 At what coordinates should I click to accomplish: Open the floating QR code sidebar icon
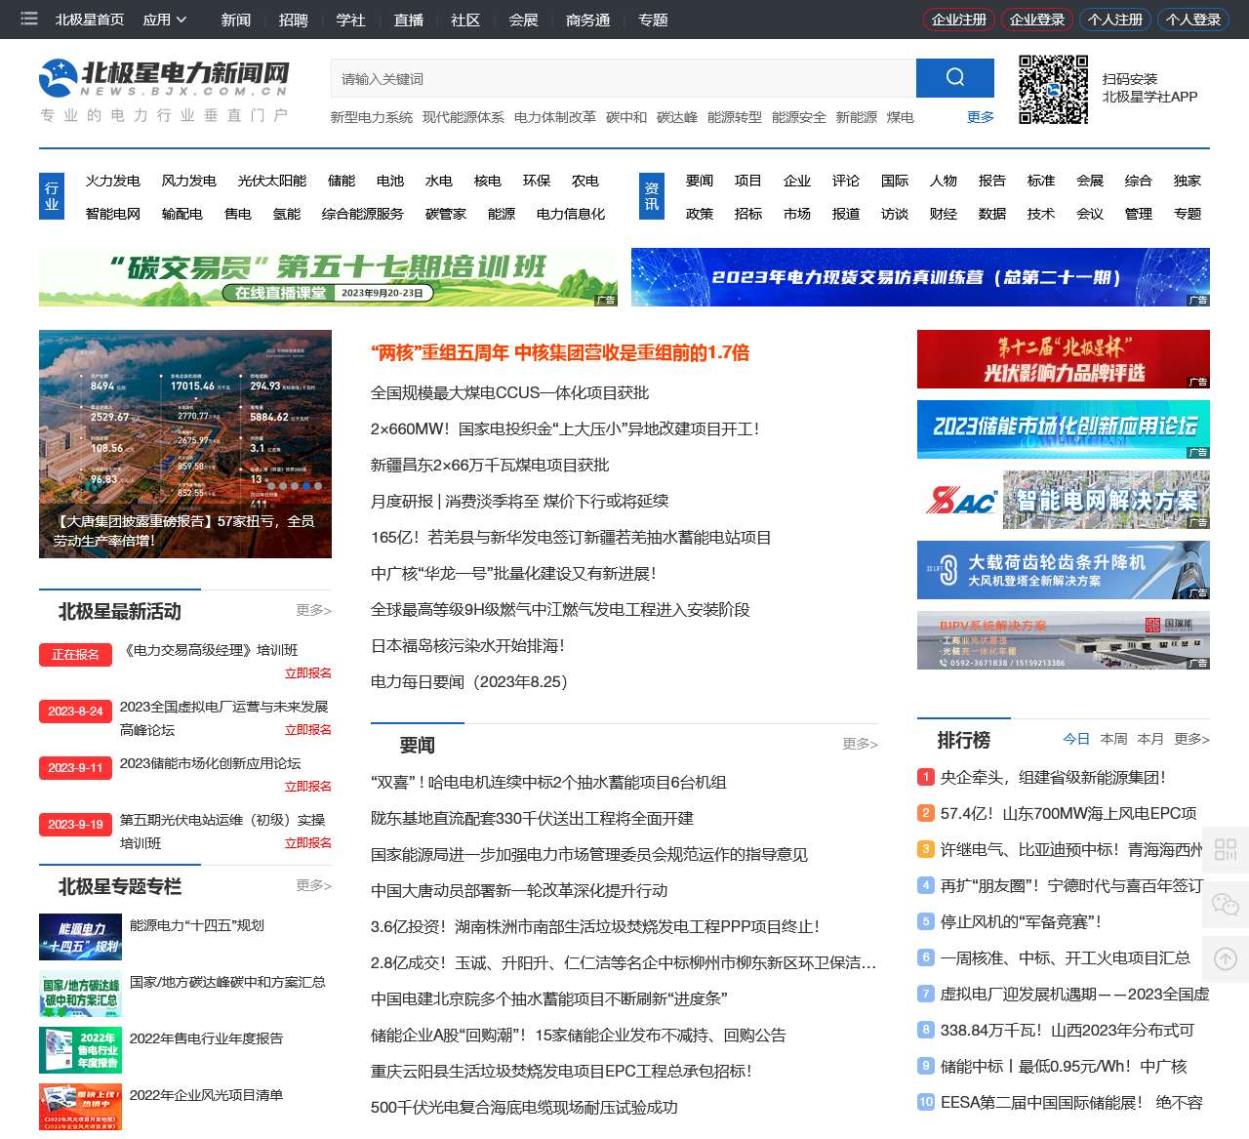[x=1226, y=849]
